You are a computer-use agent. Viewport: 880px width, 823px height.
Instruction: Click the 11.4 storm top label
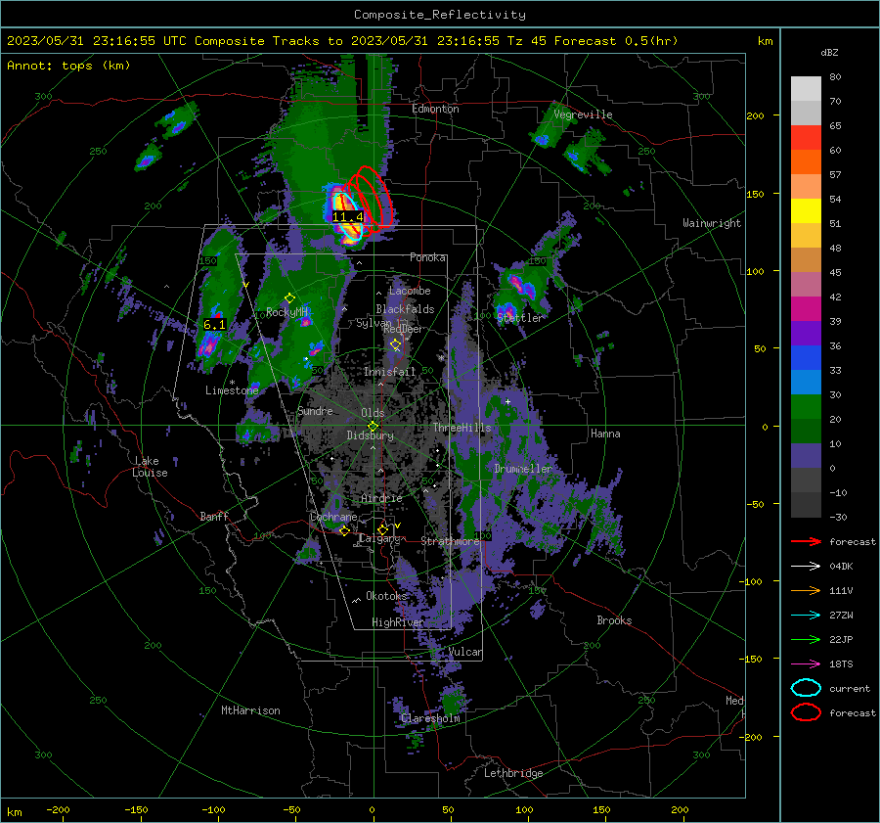tap(348, 216)
